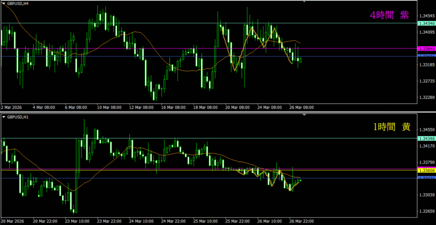Image resolution: width=436 pixels, height=225 pixels.
Task: Click the green 1.34346 price tag on H1
Action: coord(426,138)
